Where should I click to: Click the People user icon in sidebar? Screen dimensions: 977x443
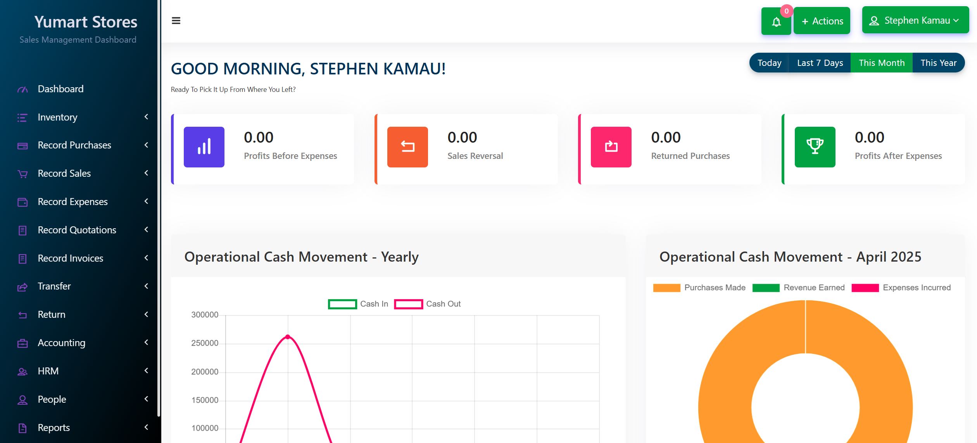22,400
